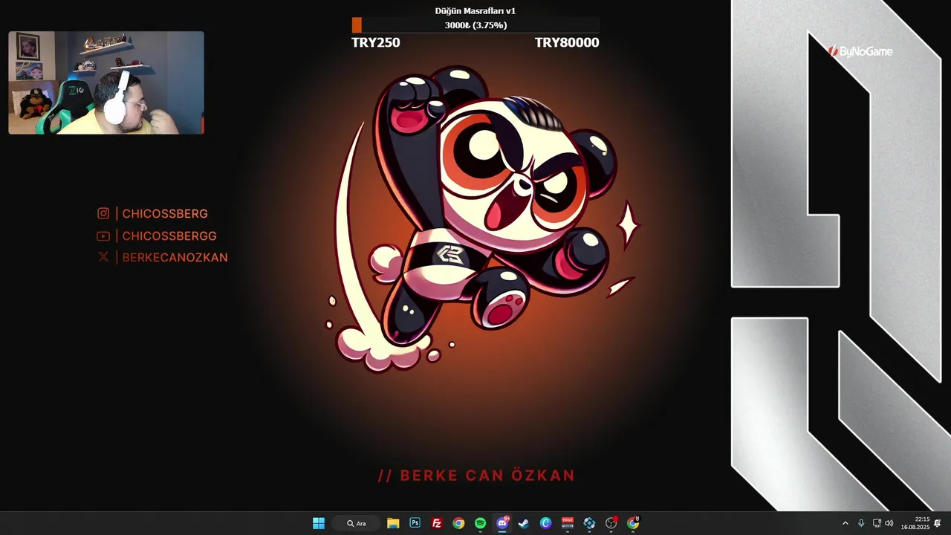
Task: Click the webcam feed thumbnail
Action: [106, 82]
